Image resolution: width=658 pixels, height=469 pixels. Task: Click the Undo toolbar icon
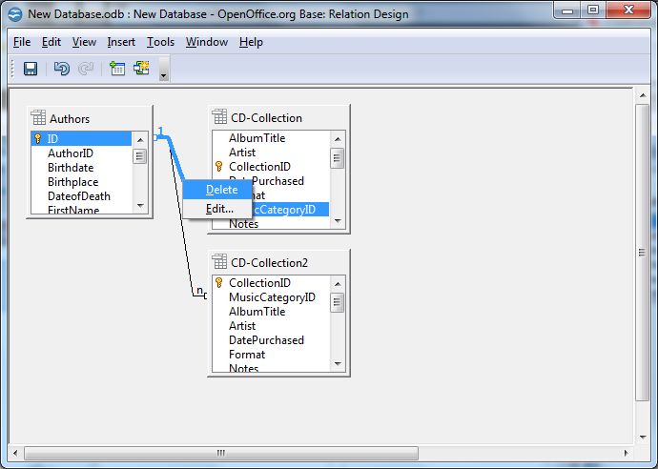pyautogui.click(x=61, y=69)
